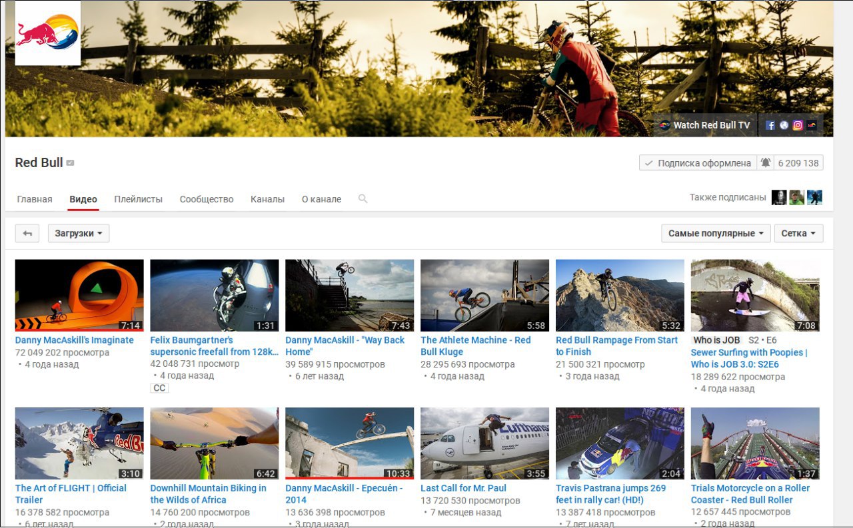
Task: Click the 18 289 622 просмотра view count
Action: (x=738, y=376)
